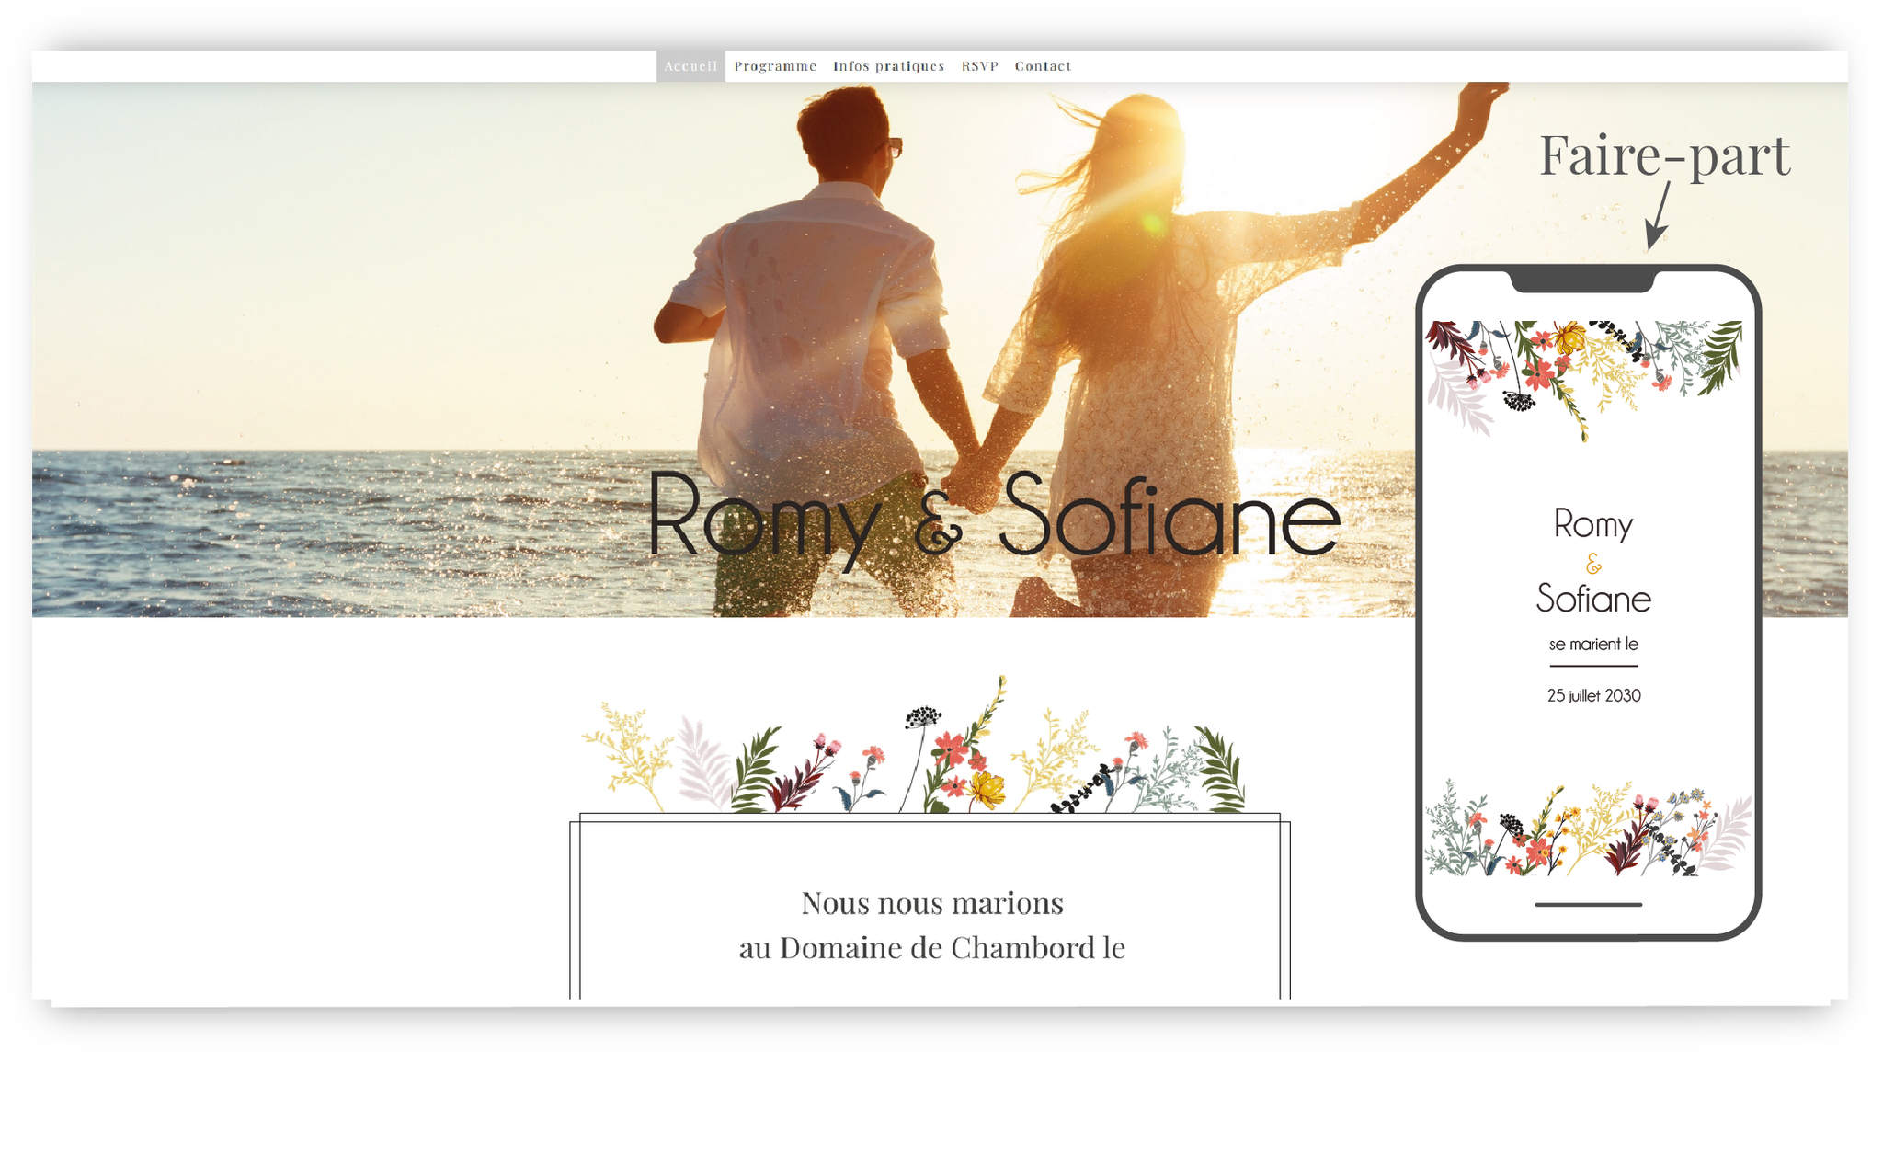Viewport: 1883px width, 1166px height.
Task: Click 'au Domaine de Chambord le' line
Action: coord(931,948)
